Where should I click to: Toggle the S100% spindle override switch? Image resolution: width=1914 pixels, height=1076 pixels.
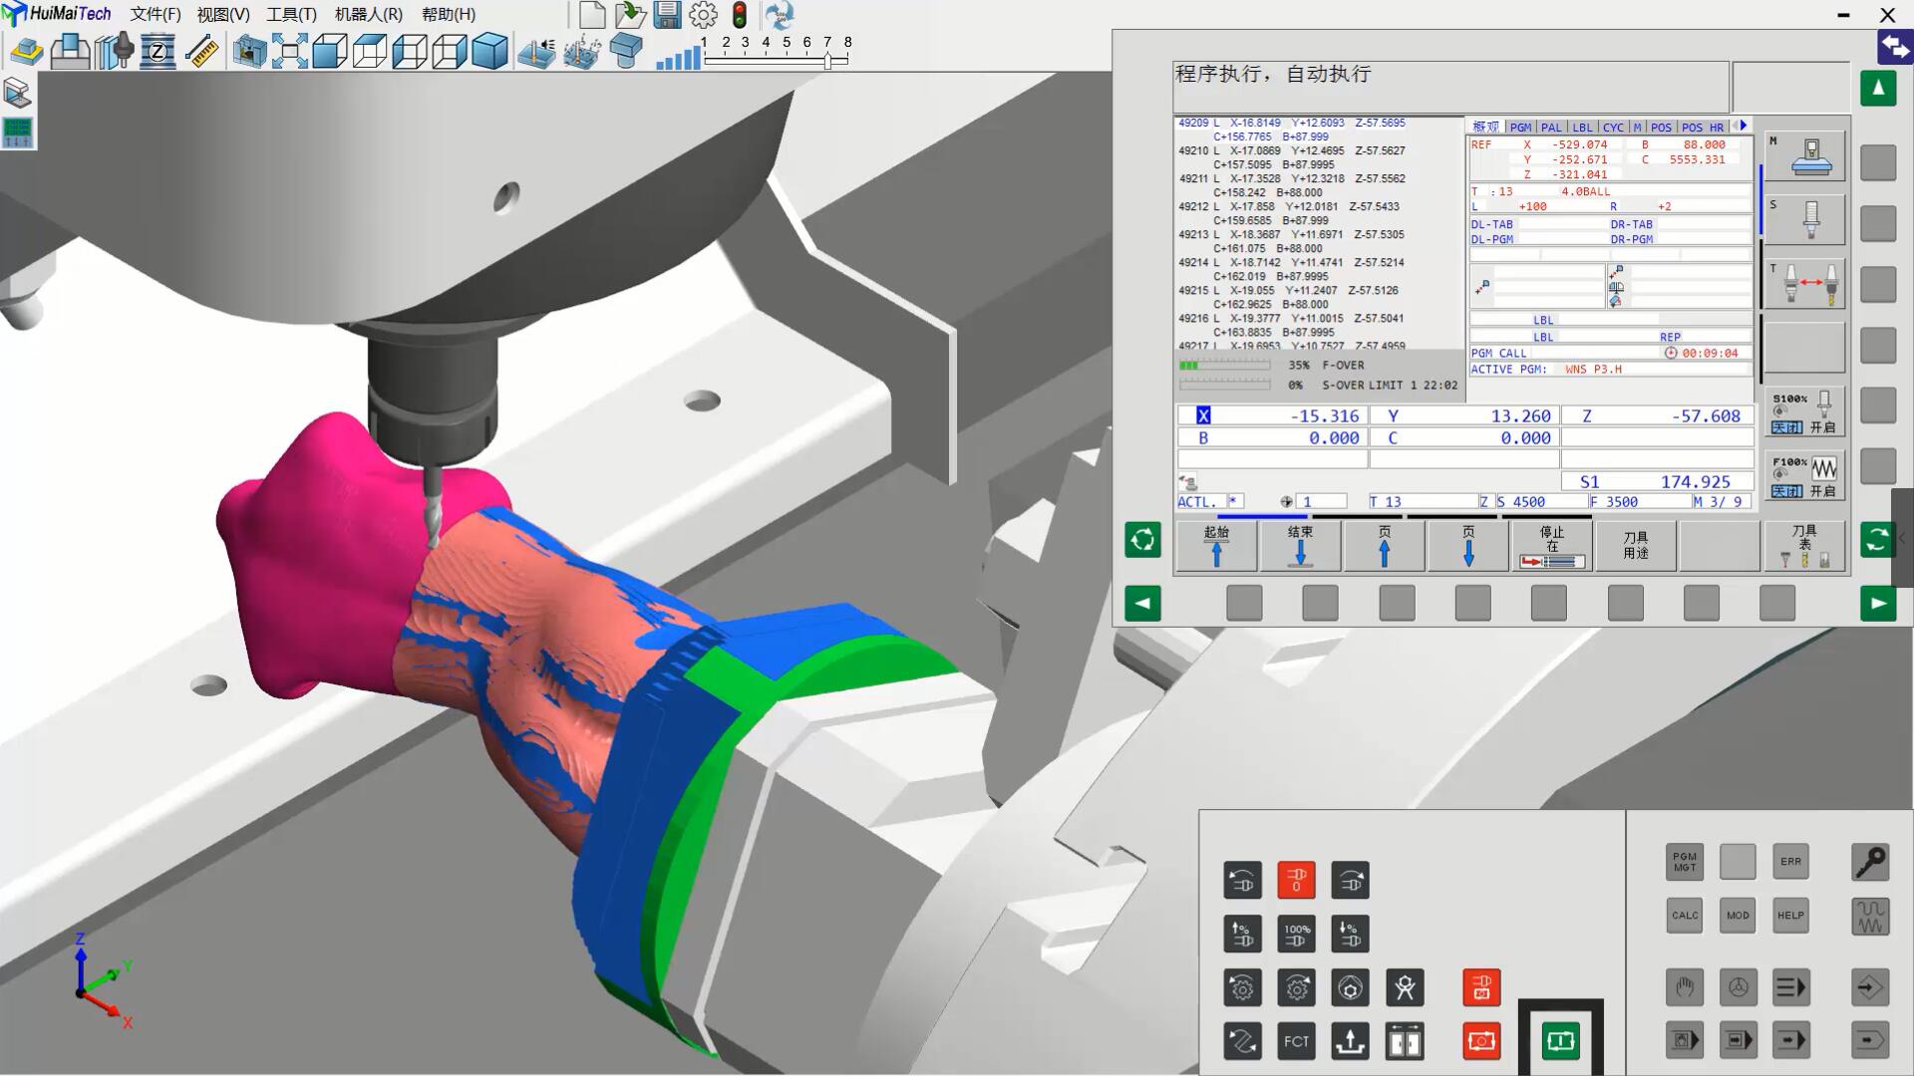coord(1804,411)
